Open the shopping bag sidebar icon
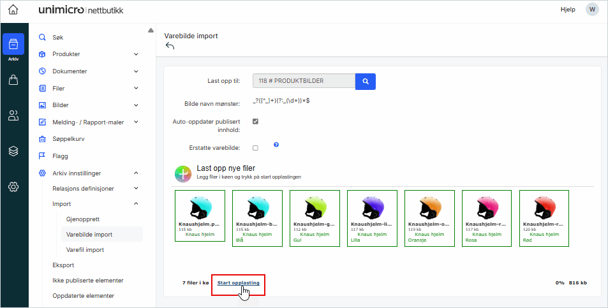 (13, 80)
